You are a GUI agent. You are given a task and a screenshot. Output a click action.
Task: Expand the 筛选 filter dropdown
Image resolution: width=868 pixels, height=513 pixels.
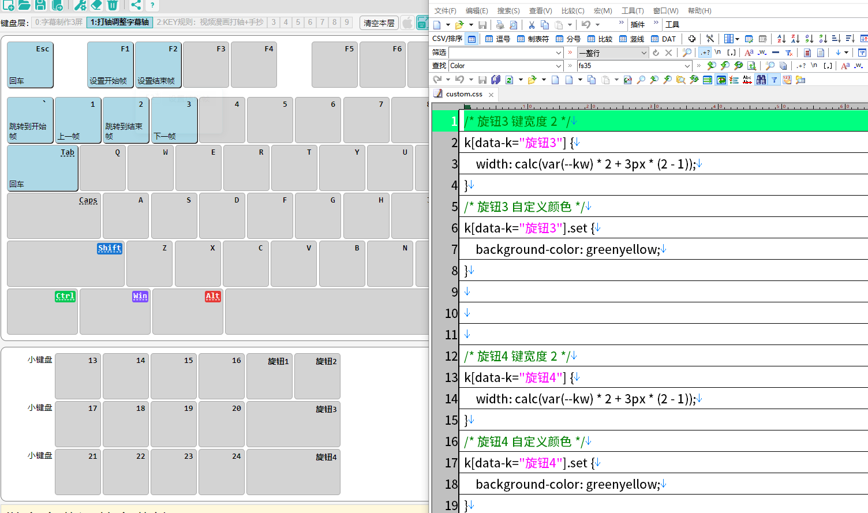tap(559, 53)
